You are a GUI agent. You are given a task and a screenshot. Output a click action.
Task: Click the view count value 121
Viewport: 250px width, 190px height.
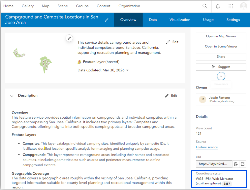(199, 134)
